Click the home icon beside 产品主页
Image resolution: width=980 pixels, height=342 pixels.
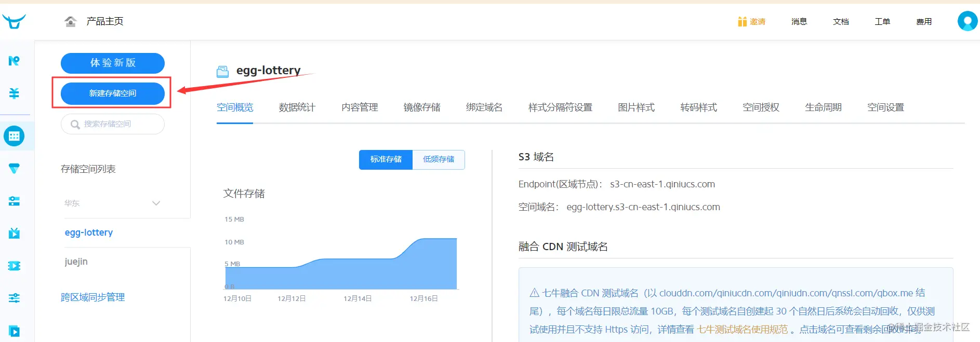pos(71,21)
